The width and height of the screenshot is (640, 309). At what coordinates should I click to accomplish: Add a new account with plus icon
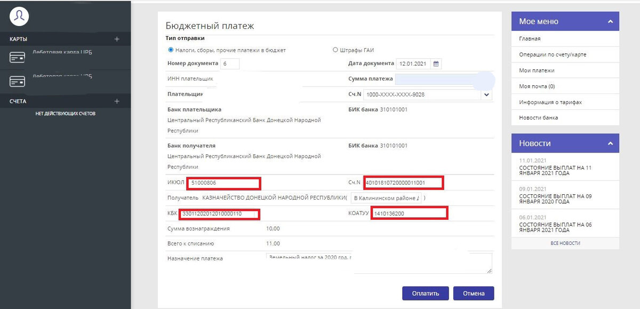(117, 101)
